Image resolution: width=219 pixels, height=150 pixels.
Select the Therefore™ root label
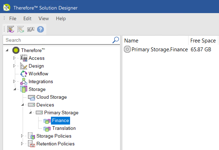(x=33, y=50)
